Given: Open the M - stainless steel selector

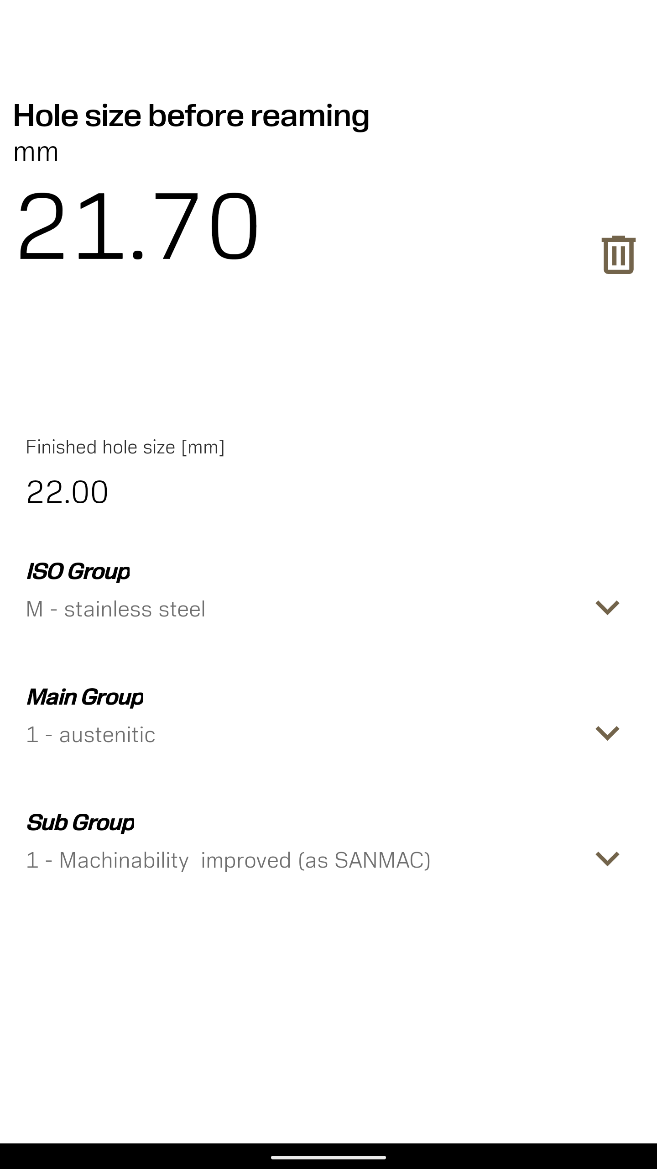Looking at the screenshot, I should pos(328,609).
